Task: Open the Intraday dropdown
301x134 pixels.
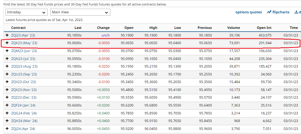Action: coord(26,12)
